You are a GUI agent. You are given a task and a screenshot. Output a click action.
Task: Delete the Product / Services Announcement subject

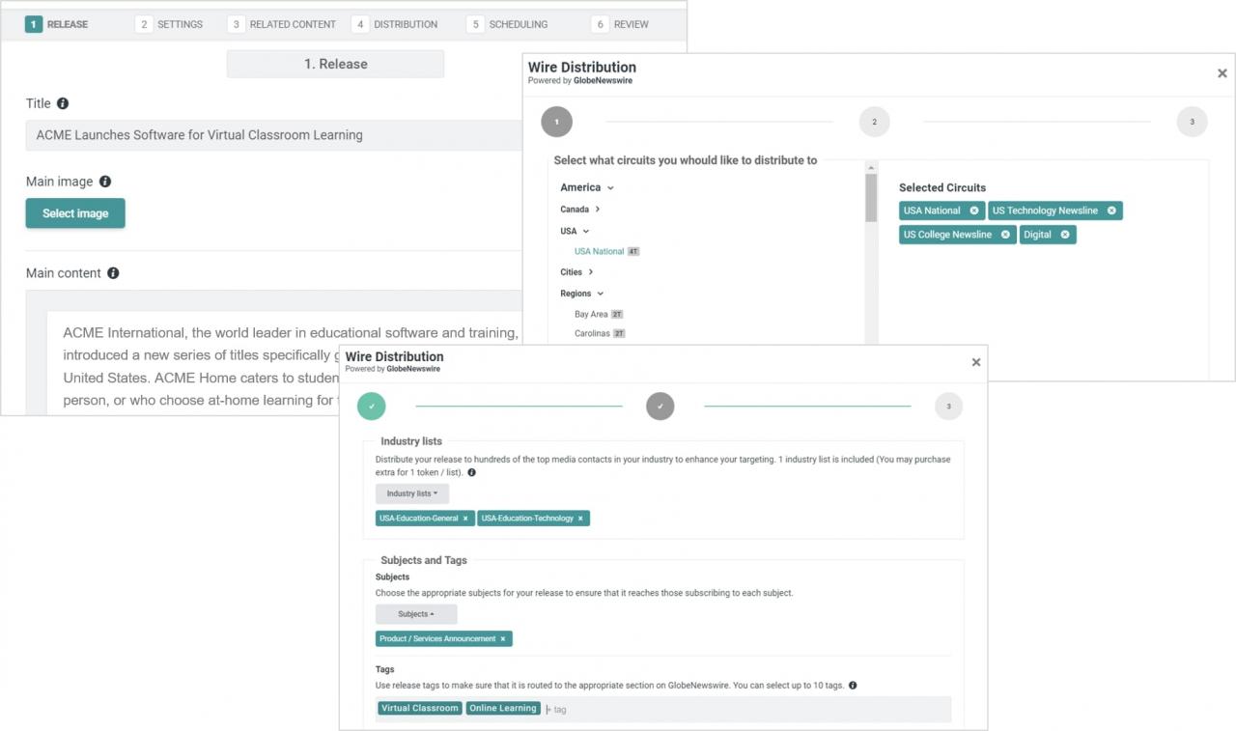[x=503, y=639]
